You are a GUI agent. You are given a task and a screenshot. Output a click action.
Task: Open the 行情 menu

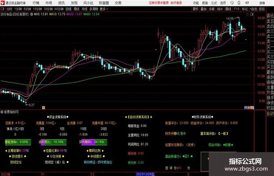(36, 3)
